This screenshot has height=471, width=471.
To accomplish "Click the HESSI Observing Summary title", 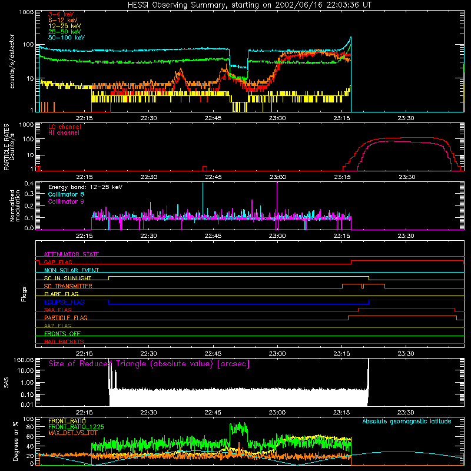I will pos(250,5).
